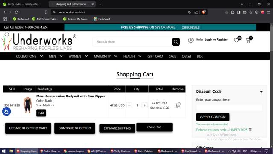The image size is (273, 154).
Task: Show hidden system tray icons chevron
Action: click(229, 151)
